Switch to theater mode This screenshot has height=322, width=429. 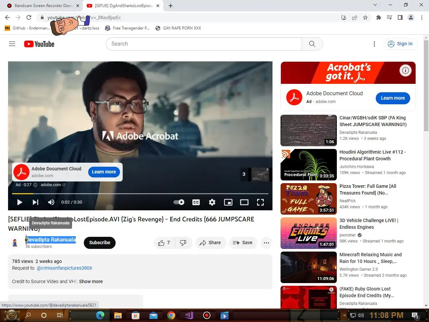pyautogui.click(x=244, y=202)
